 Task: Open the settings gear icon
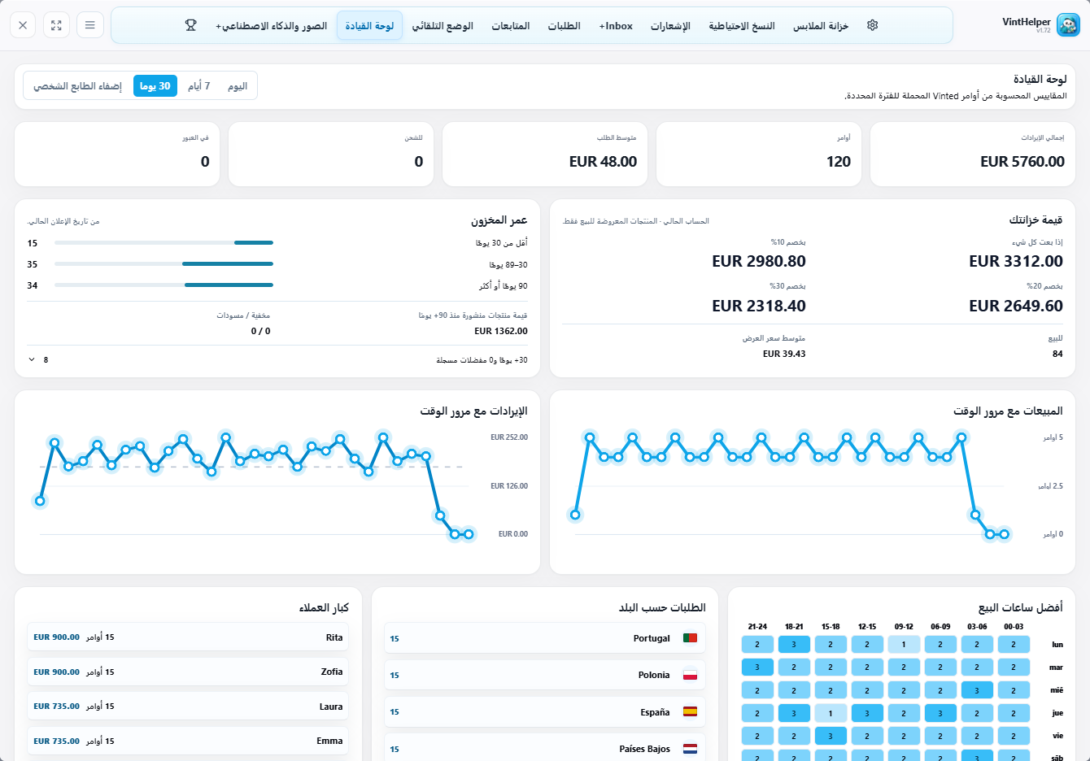(x=872, y=25)
